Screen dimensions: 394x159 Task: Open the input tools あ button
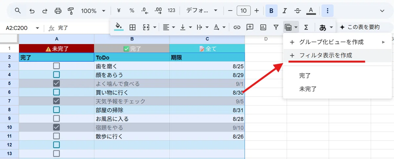(x=323, y=28)
